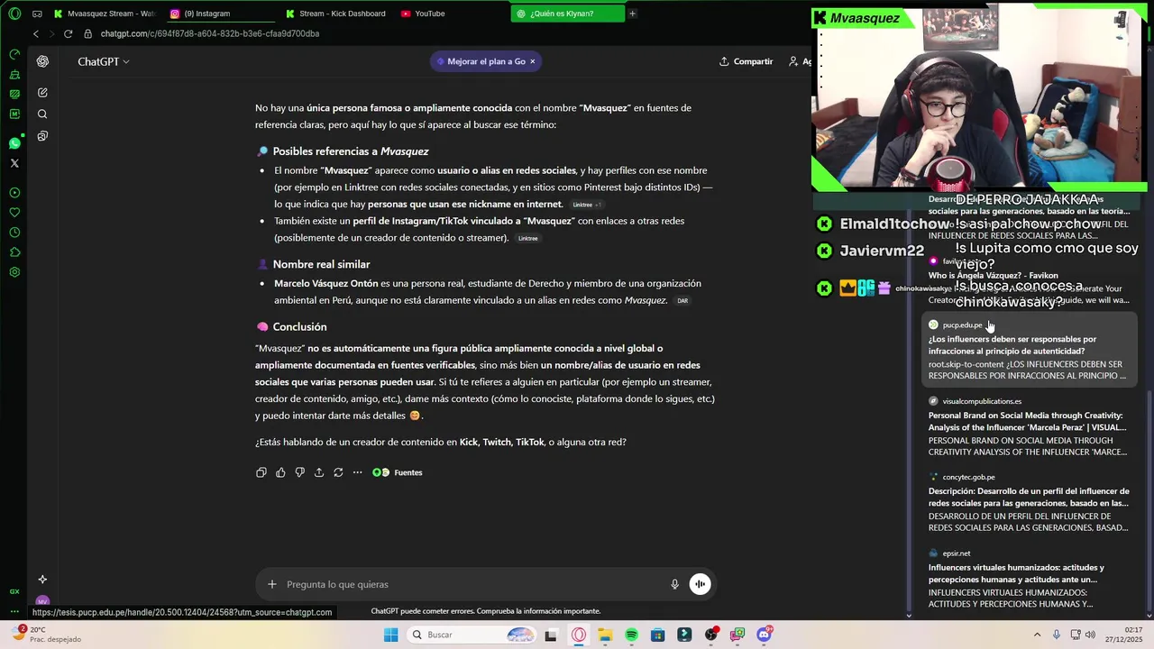Switch to the (9) Instagram tab
Screen dimensions: 1154x649
221,14
